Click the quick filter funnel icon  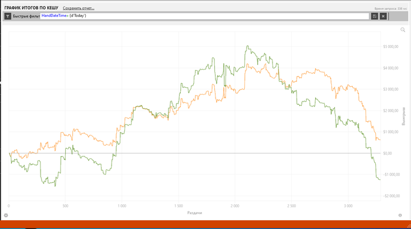click(x=8, y=16)
